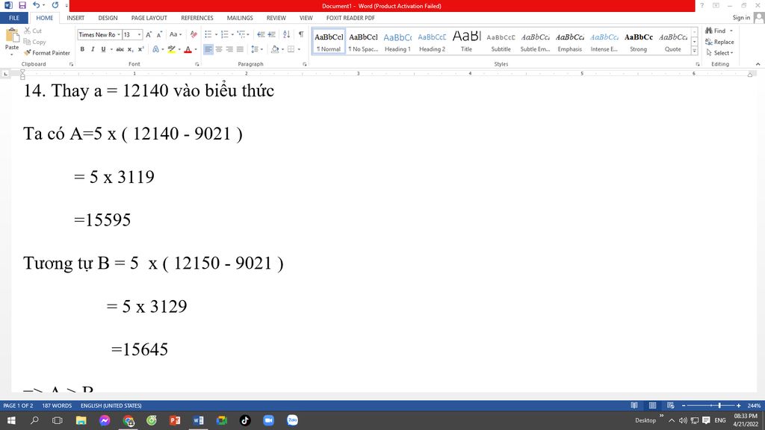765x430 pixels.
Task: Open the Borders dropdown arrow
Action: click(299, 49)
